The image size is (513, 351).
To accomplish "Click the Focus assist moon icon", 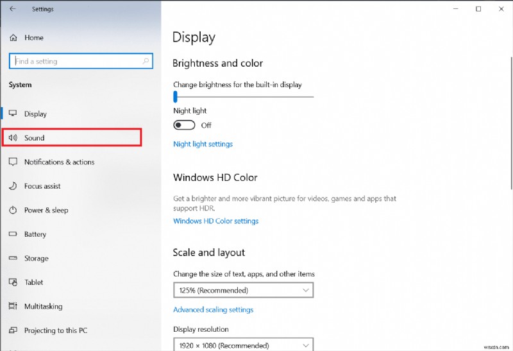I will coord(12,186).
